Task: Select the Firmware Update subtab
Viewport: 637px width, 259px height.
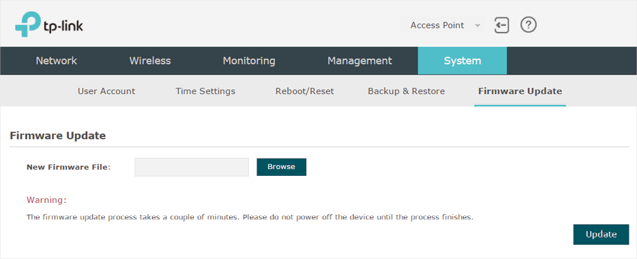Action: (x=520, y=91)
